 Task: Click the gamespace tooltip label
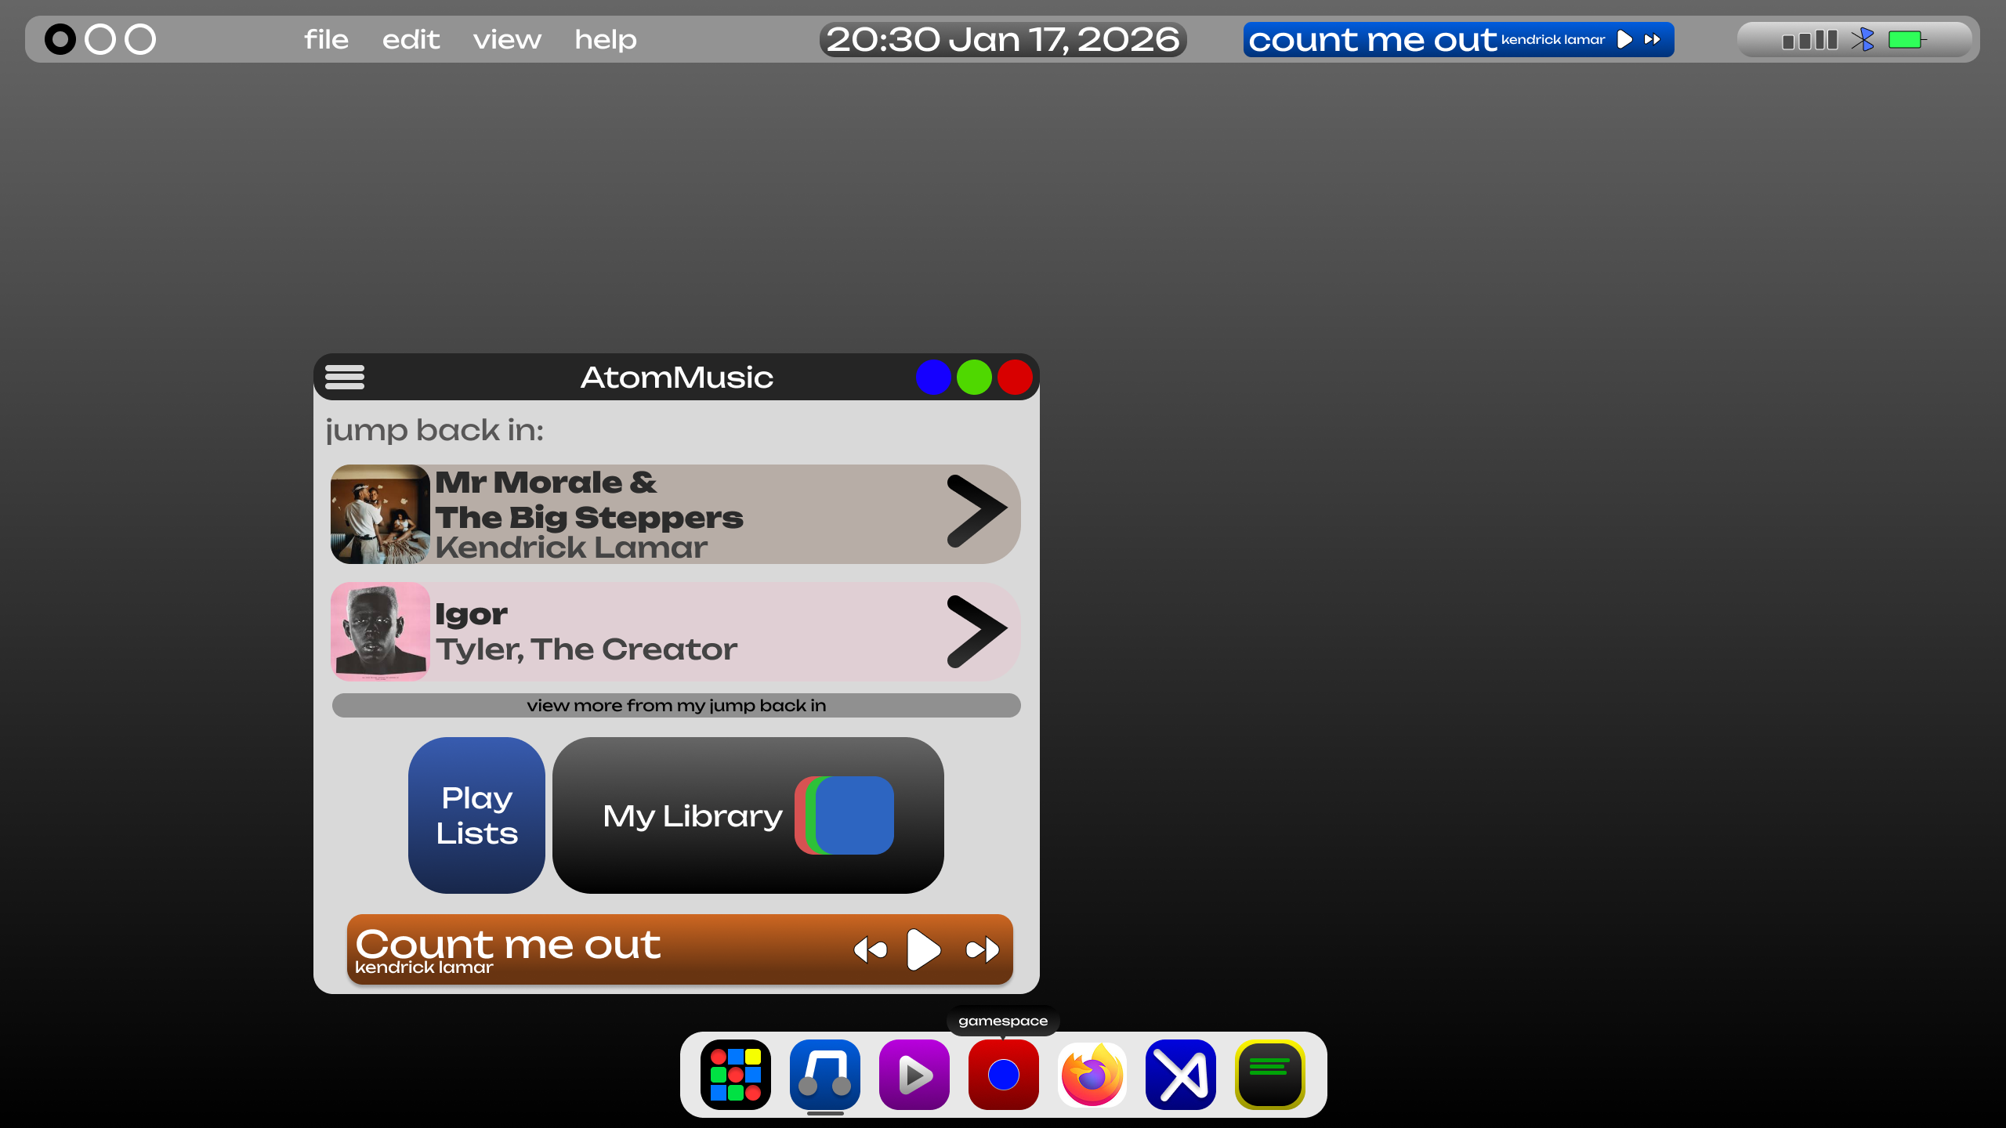coord(1003,1021)
